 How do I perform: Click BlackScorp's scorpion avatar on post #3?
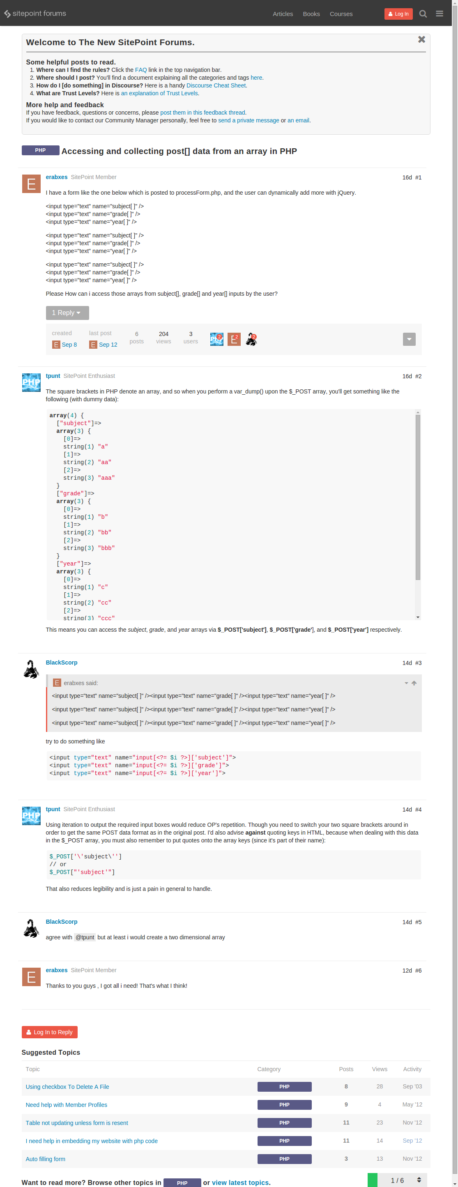[31, 669]
